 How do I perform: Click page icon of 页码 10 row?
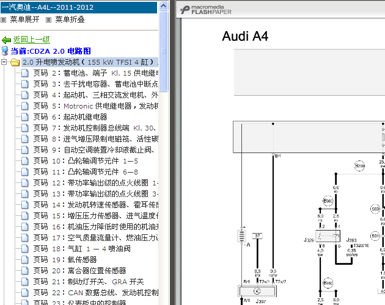click(x=25, y=161)
